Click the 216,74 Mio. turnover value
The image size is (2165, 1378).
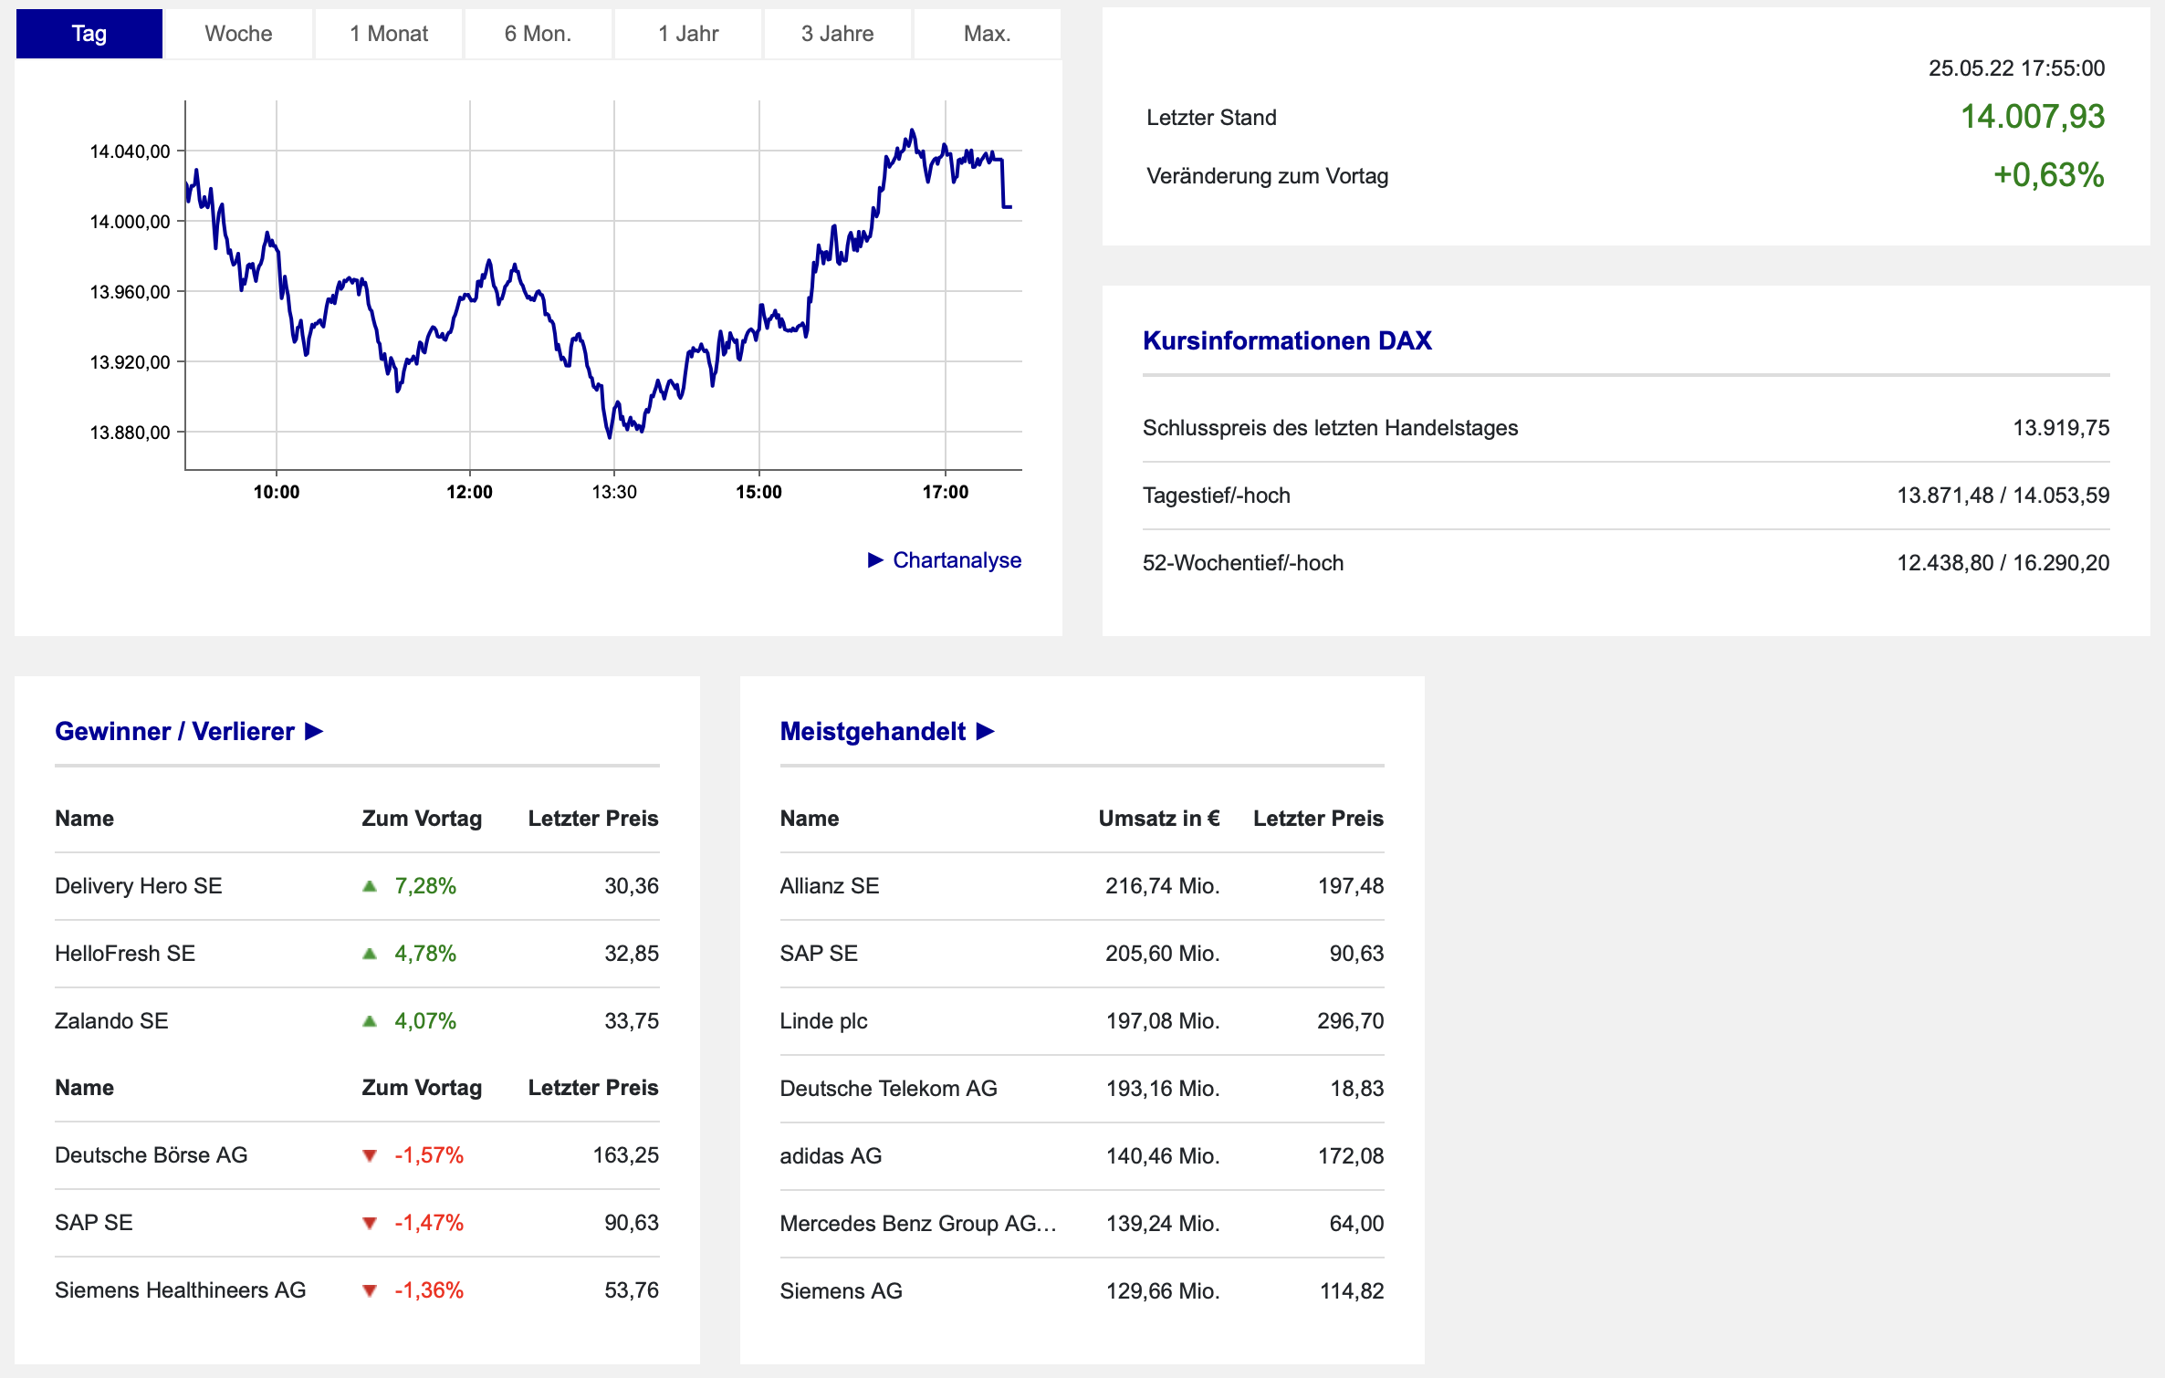pos(1163,886)
